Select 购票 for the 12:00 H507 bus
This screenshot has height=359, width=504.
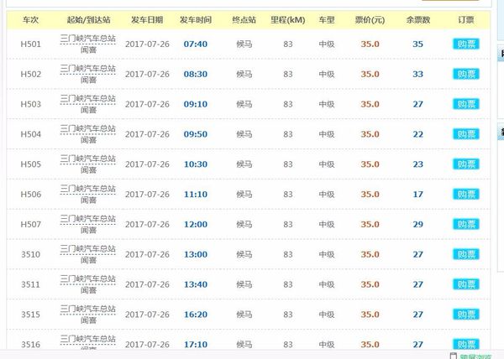coord(466,225)
